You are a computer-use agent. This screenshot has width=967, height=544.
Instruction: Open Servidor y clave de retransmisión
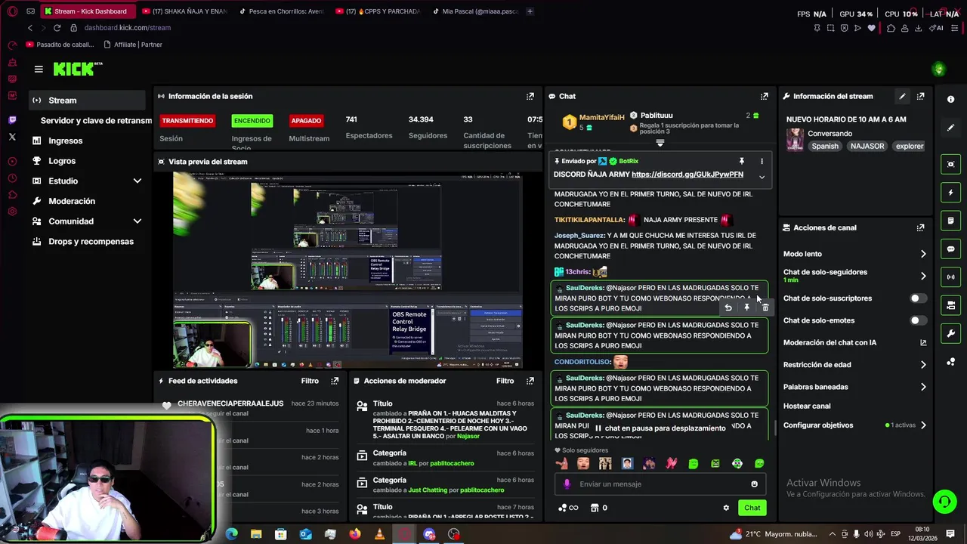(x=96, y=120)
